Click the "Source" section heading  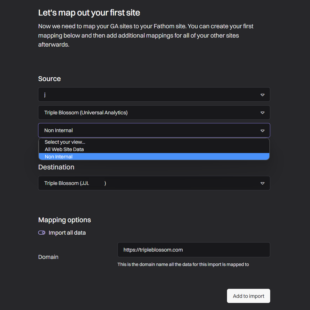tap(49, 79)
